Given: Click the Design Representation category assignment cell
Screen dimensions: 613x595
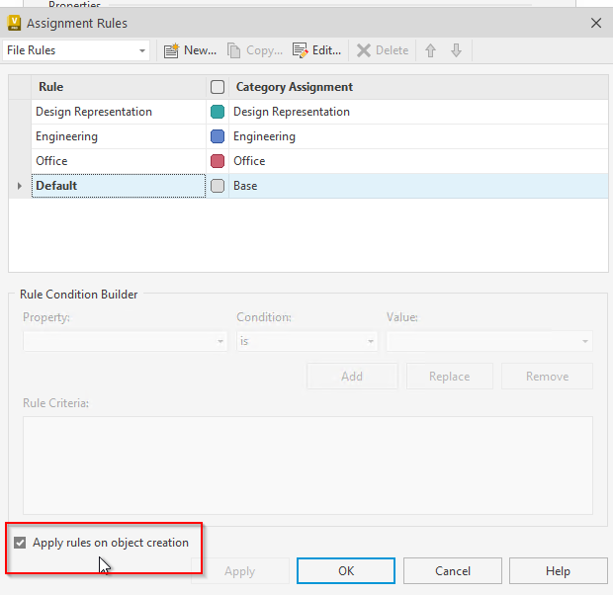Looking at the screenshot, I should coord(418,112).
